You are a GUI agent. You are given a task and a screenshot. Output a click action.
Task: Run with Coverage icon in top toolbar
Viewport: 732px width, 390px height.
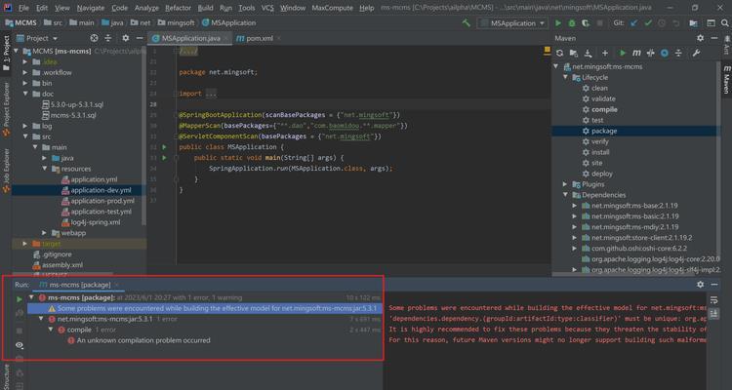(586, 22)
